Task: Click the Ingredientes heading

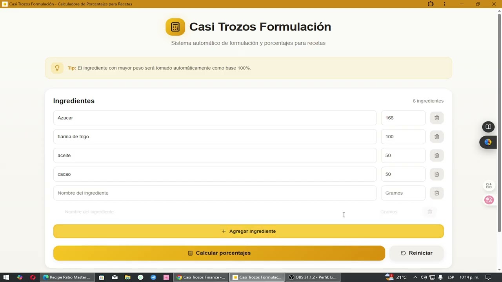Action: [x=74, y=101]
